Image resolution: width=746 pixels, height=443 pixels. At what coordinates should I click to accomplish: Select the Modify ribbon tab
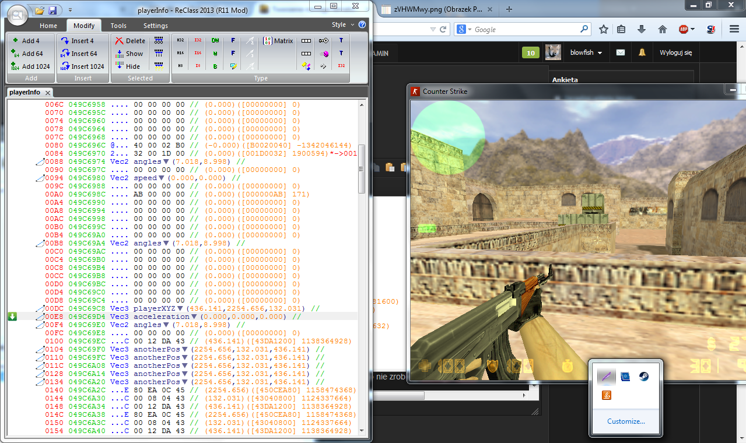[84, 26]
